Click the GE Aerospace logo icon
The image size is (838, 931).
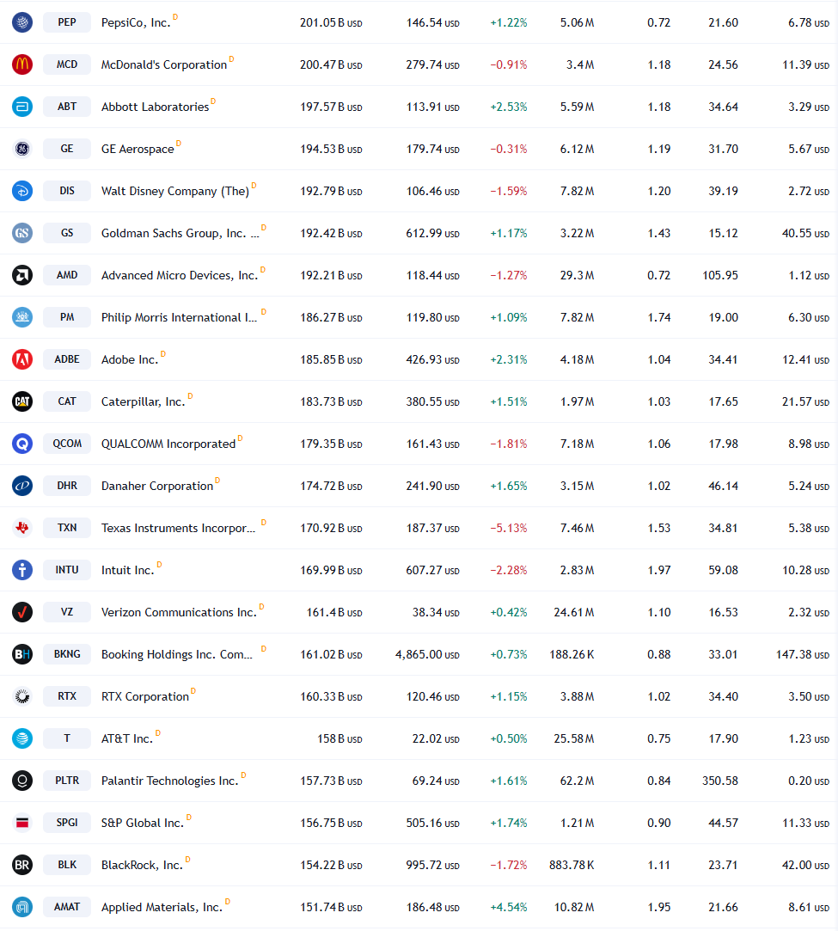coord(22,149)
